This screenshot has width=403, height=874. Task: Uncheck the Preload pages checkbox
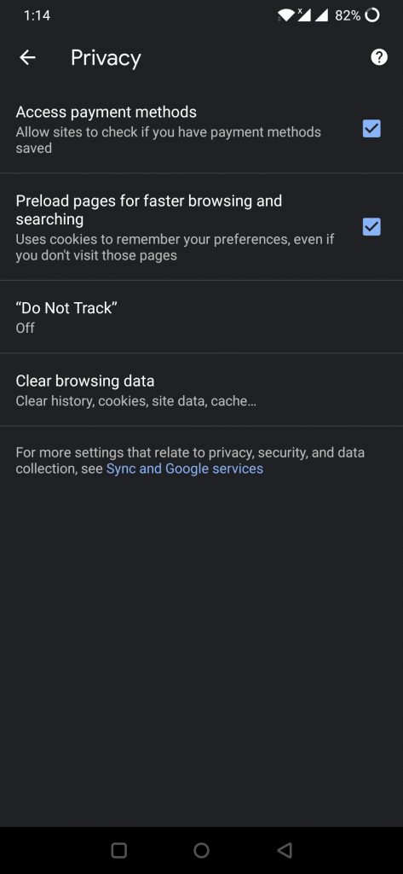tap(371, 227)
